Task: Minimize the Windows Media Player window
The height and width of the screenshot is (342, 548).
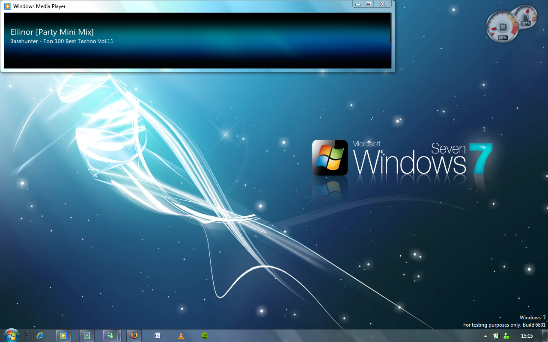Action: pos(358,4)
